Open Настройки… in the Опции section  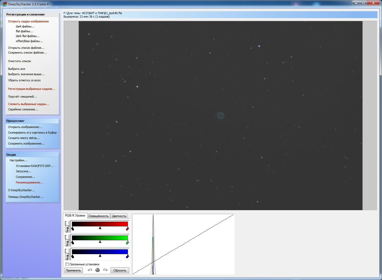pyautogui.click(x=18, y=160)
